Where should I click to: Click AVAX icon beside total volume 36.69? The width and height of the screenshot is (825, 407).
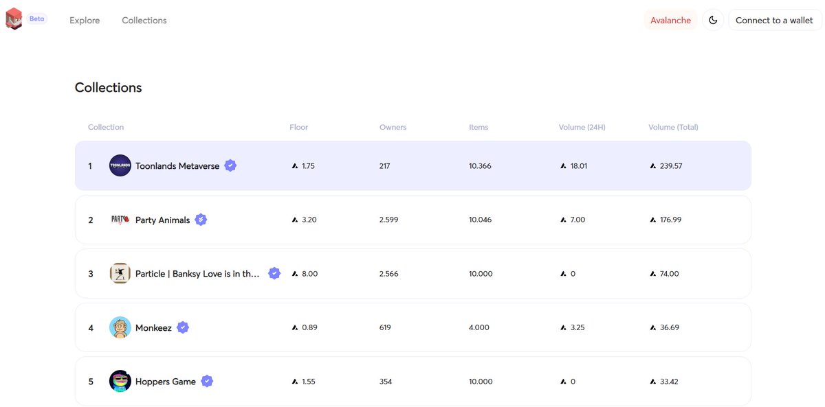653,327
